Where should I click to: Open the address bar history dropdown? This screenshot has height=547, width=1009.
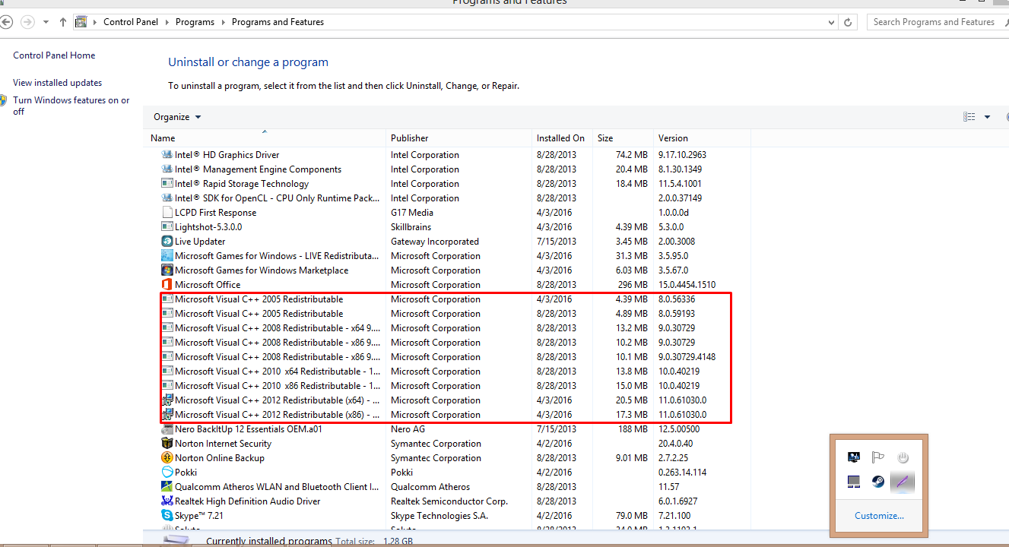[x=831, y=22]
